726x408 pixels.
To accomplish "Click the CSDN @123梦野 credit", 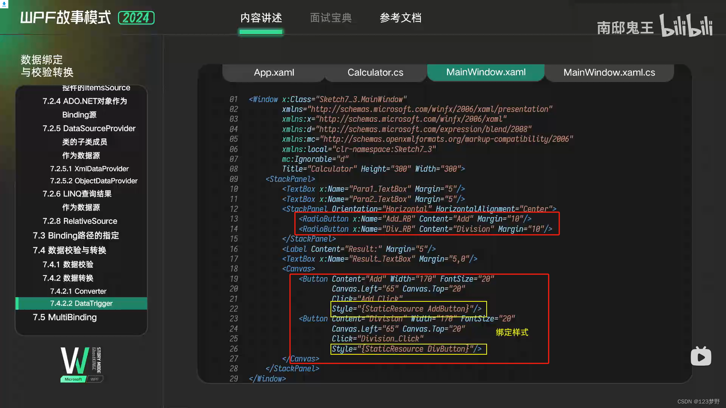I will [698, 402].
